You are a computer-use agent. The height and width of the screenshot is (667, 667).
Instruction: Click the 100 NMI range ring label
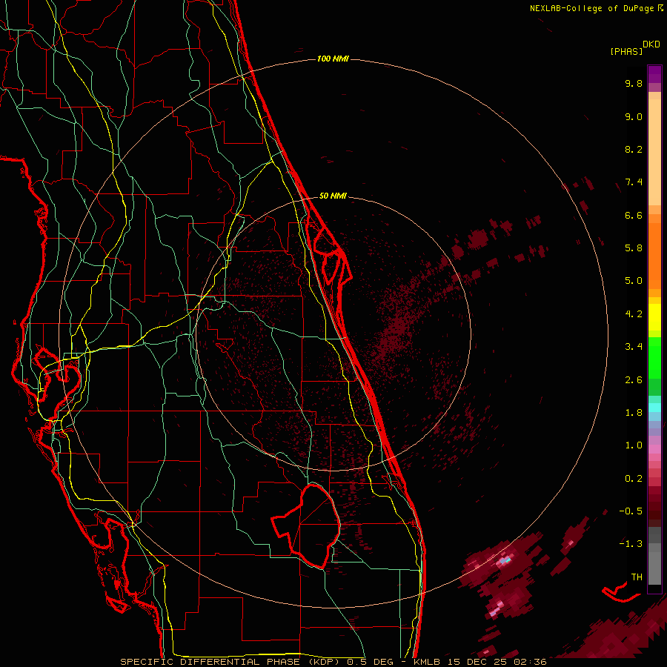pyautogui.click(x=333, y=59)
